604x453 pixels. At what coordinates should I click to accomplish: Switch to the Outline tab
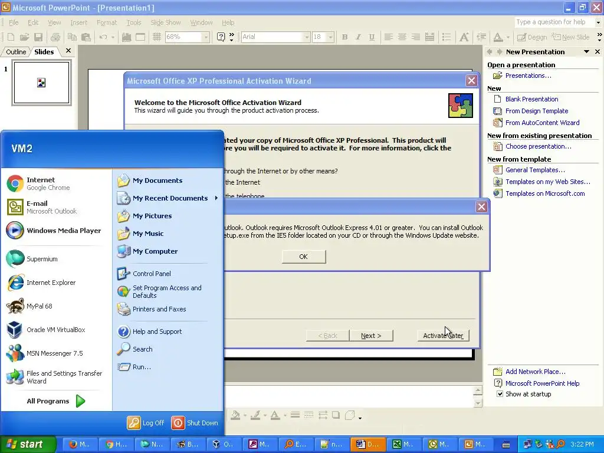pyautogui.click(x=16, y=52)
